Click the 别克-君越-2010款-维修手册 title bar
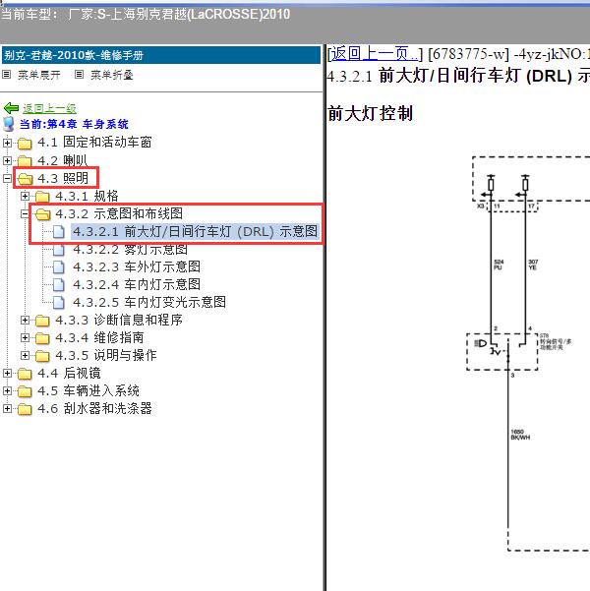590x591 pixels. coord(161,55)
